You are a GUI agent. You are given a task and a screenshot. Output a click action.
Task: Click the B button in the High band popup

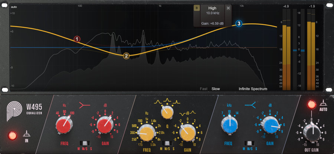coord(197,8)
